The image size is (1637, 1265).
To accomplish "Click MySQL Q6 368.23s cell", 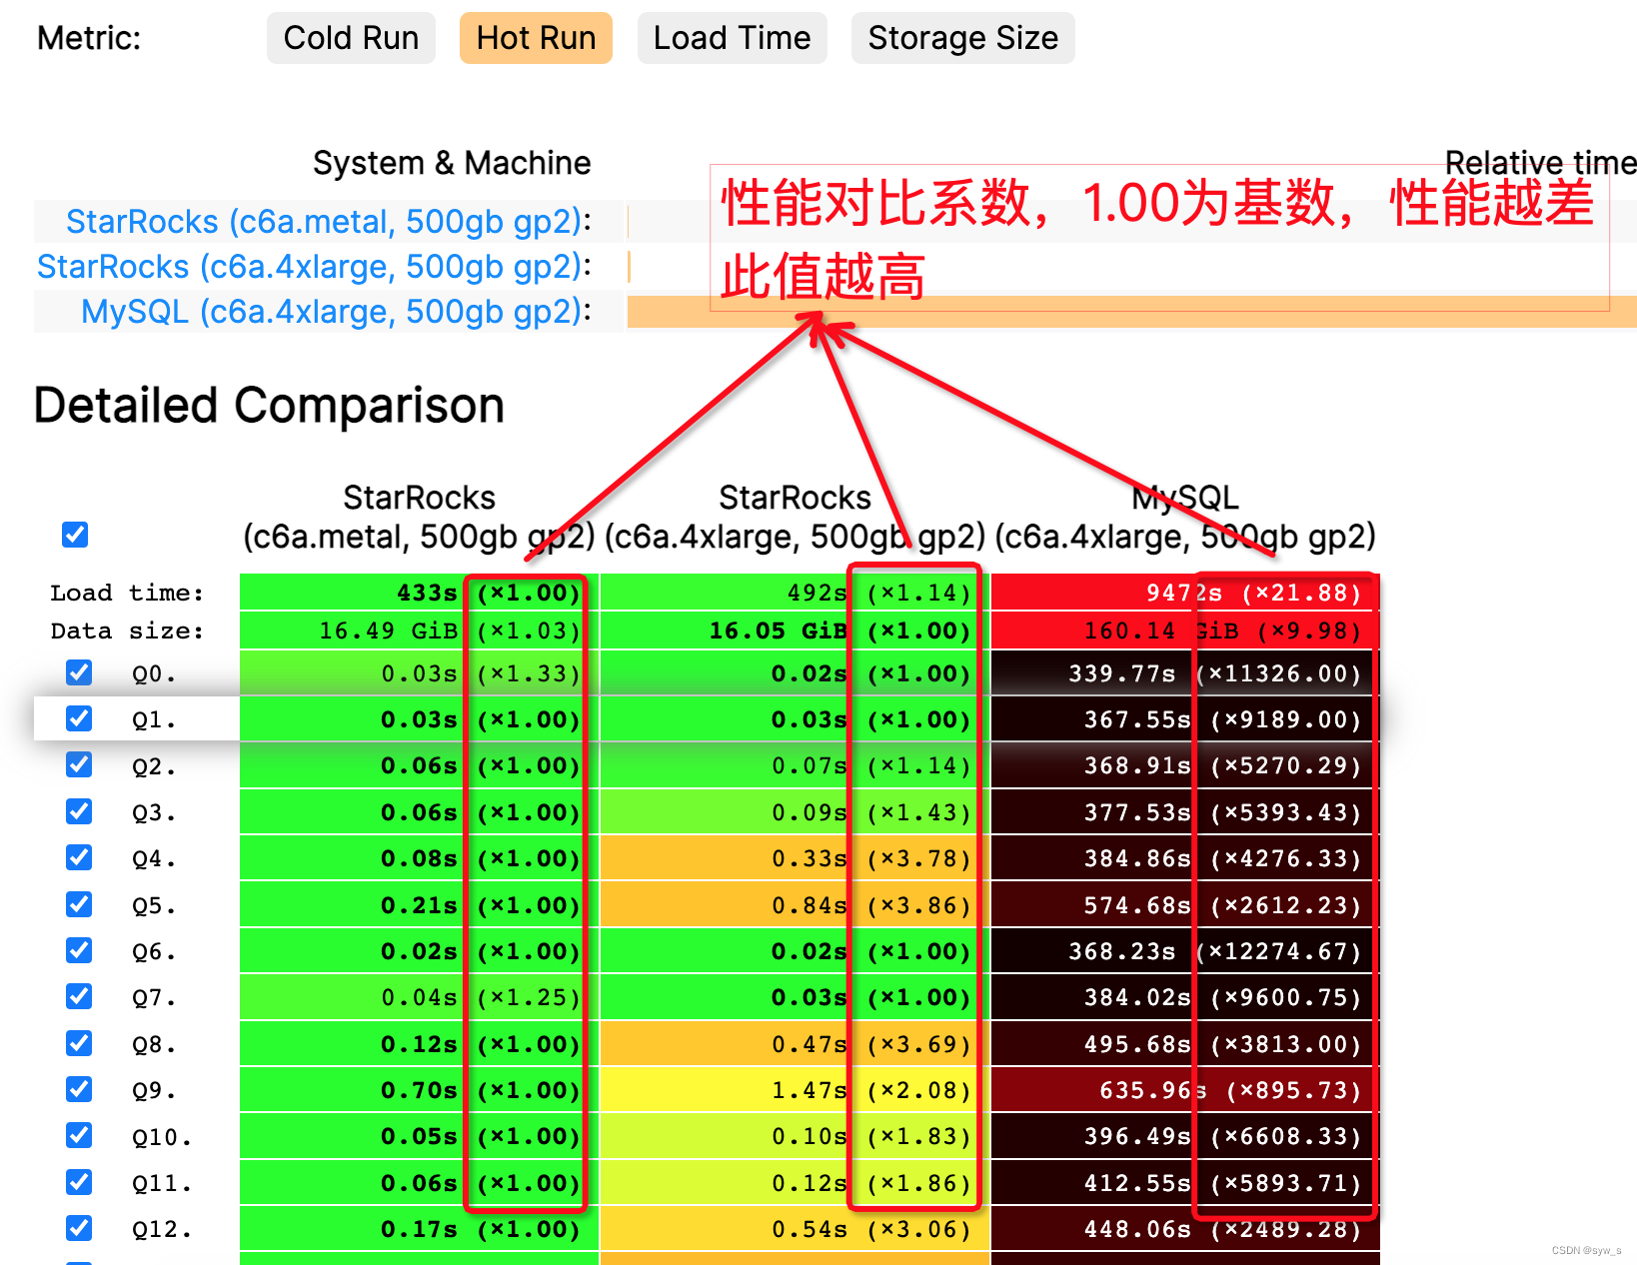I will coord(1185,951).
